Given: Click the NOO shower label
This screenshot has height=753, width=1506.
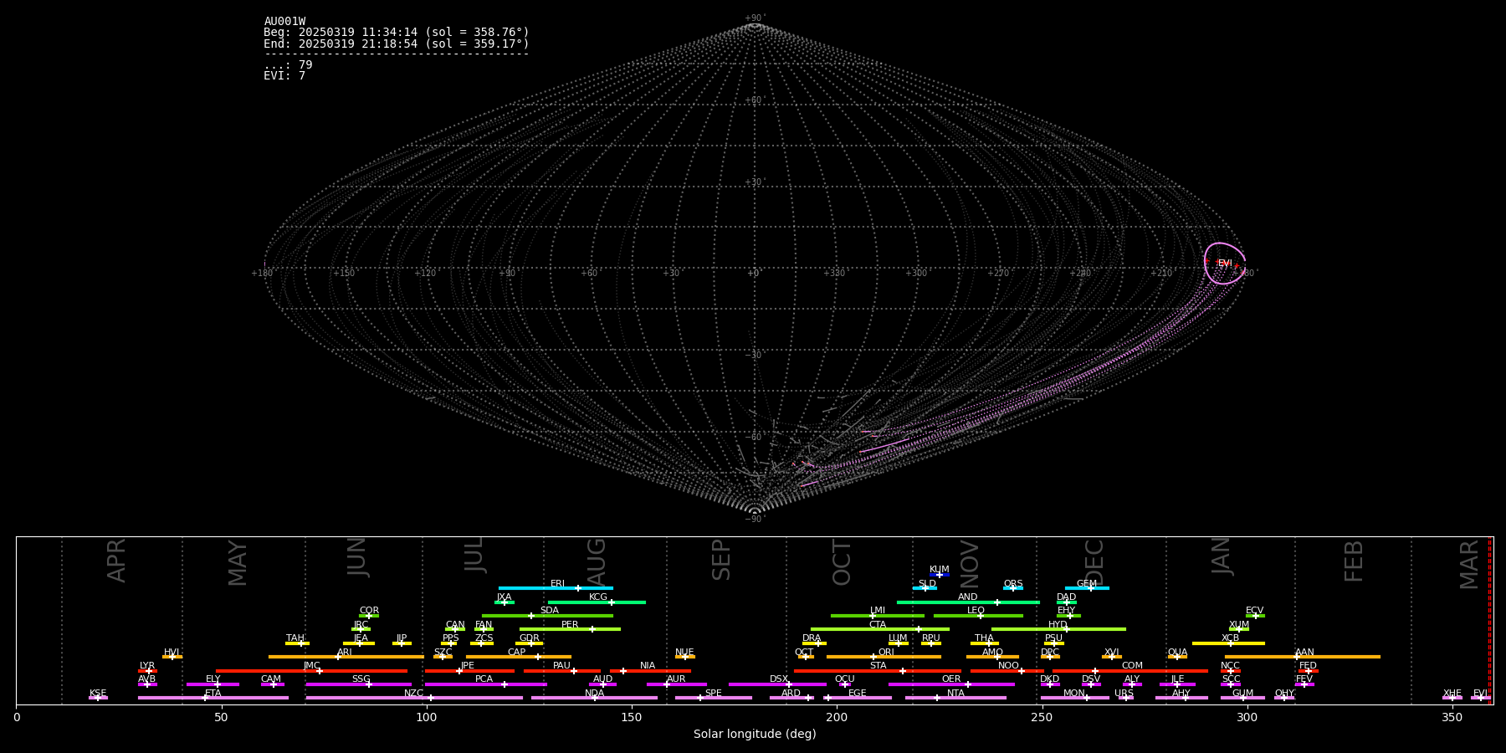Looking at the screenshot, I should [1008, 666].
